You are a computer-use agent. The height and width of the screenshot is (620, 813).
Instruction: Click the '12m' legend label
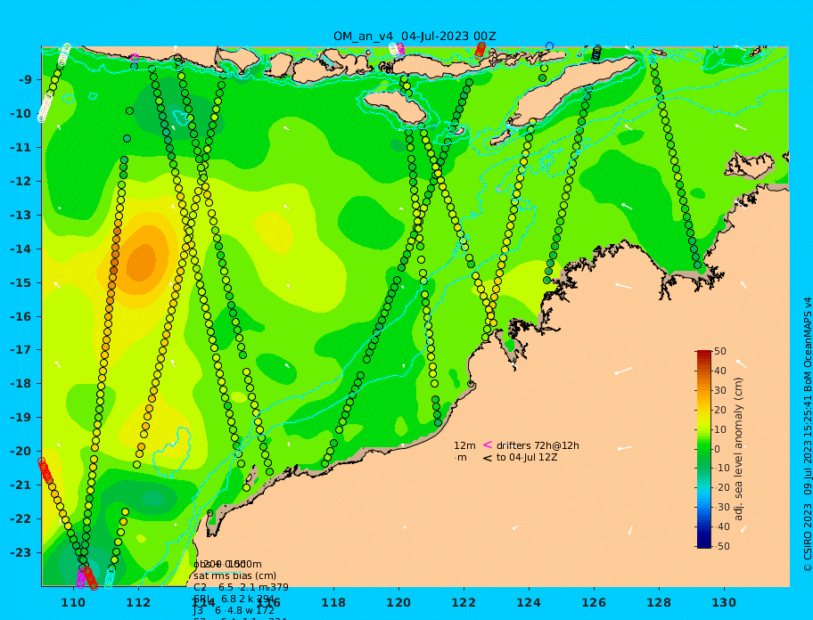(464, 445)
